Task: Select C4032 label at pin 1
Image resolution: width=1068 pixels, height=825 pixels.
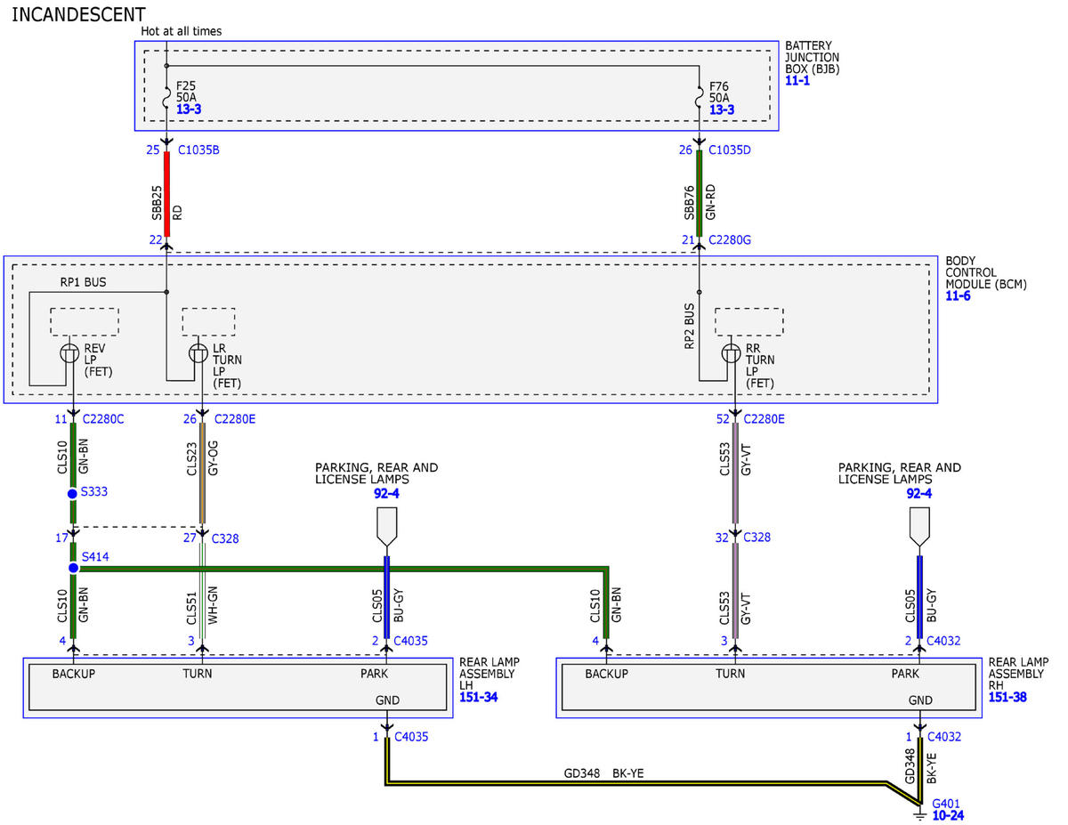Action: pyautogui.click(x=944, y=737)
